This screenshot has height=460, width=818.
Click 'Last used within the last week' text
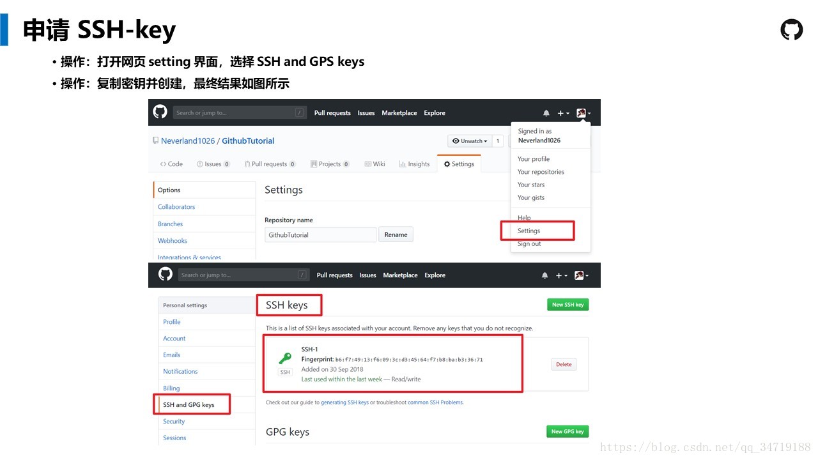click(x=342, y=379)
